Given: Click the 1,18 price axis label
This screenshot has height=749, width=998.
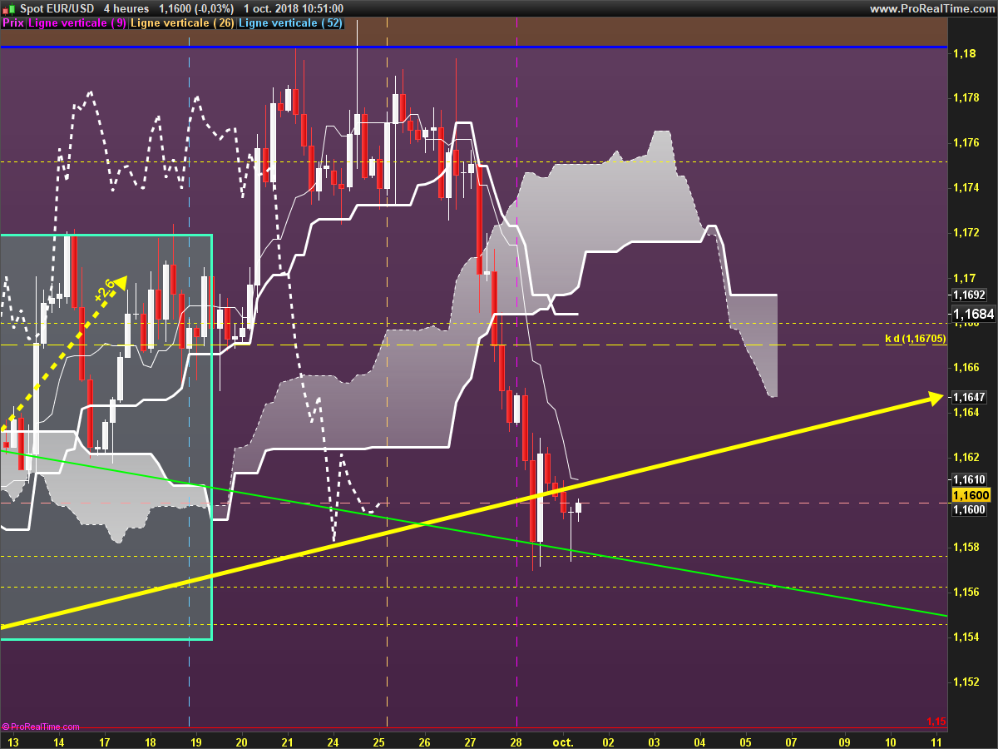Looking at the screenshot, I should click(965, 53).
